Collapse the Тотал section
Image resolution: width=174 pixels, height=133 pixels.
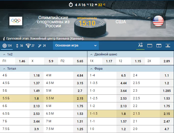(4, 69)
